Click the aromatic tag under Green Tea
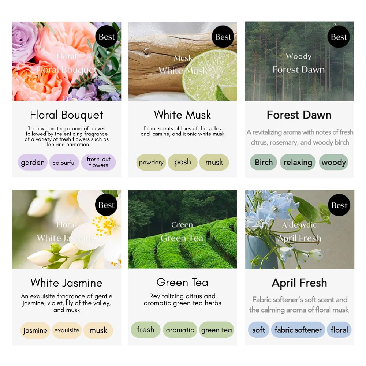 (180, 330)
